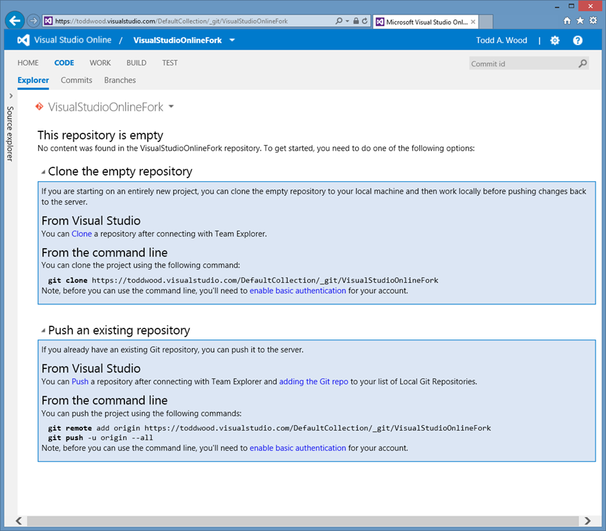The width and height of the screenshot is (606, 531).
Task: Open browser tools gear icon
Action: point(594,21)
